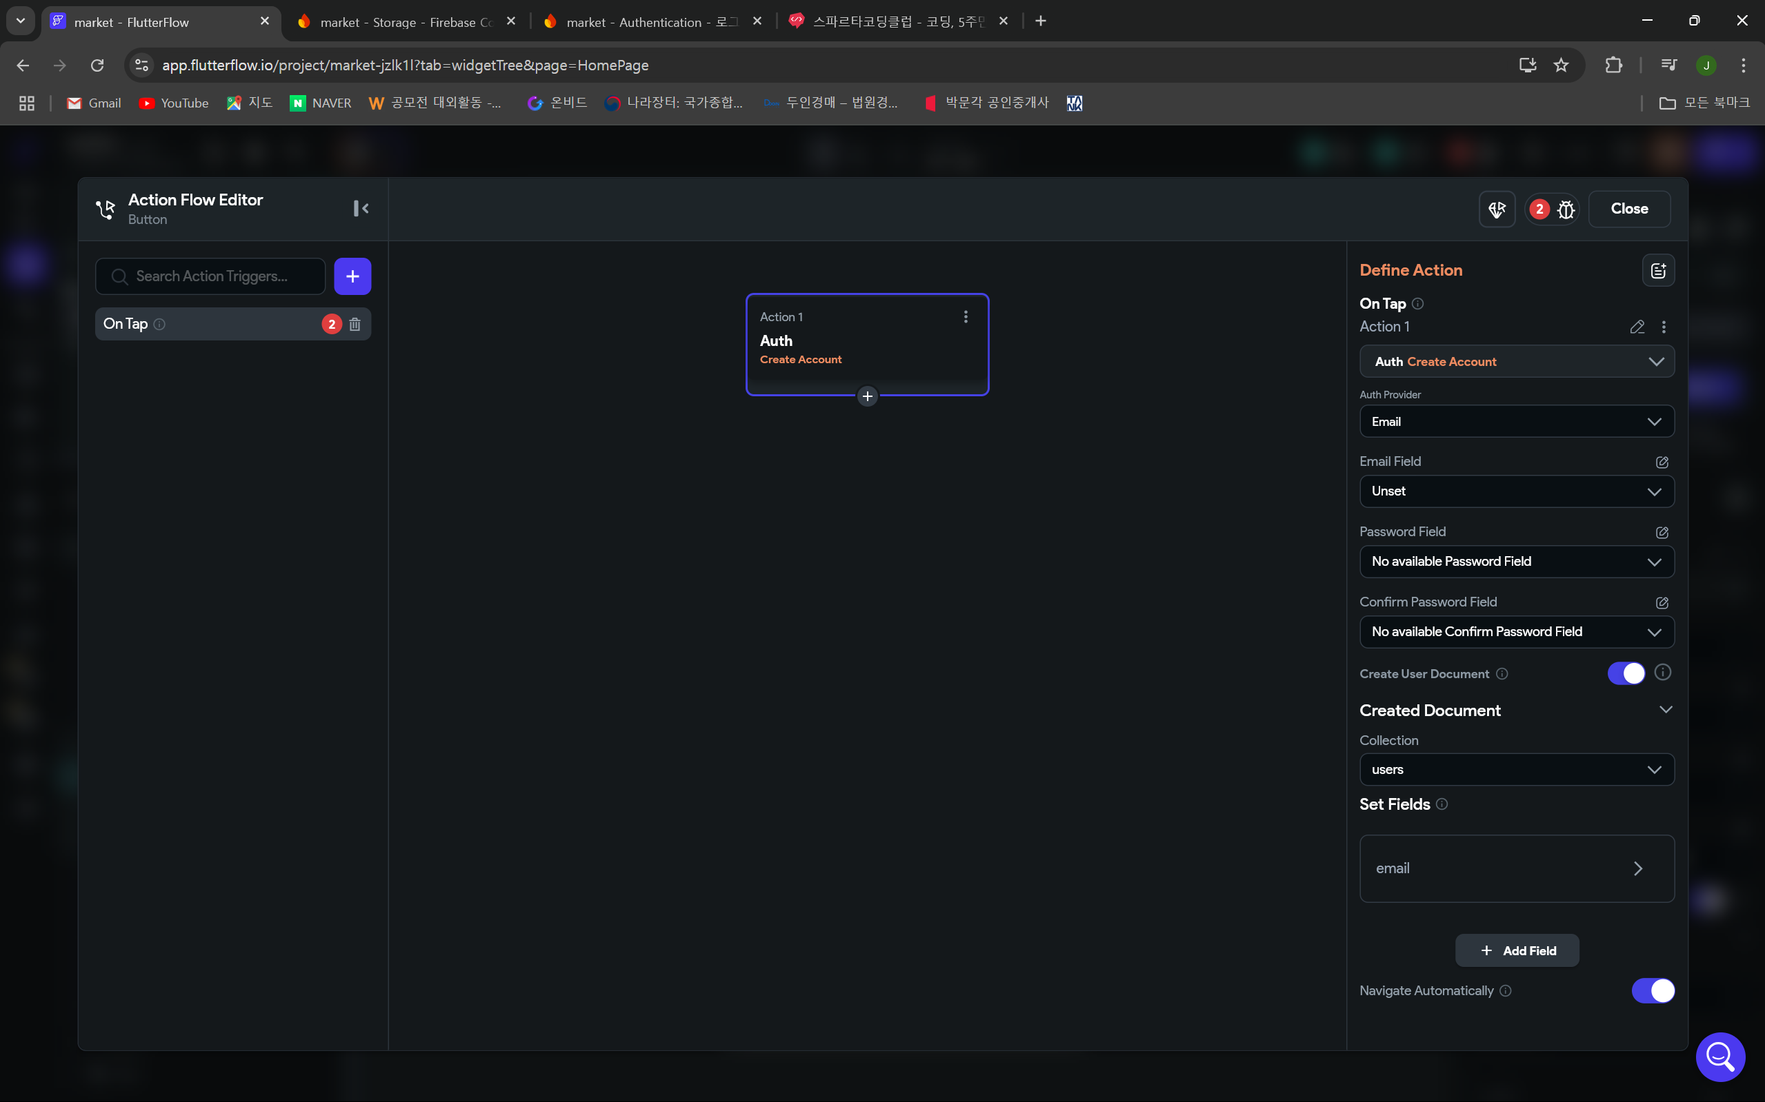Open the debug issues bug icon
This screenshot has width=1765, height=1102.
coord(1566,210)
